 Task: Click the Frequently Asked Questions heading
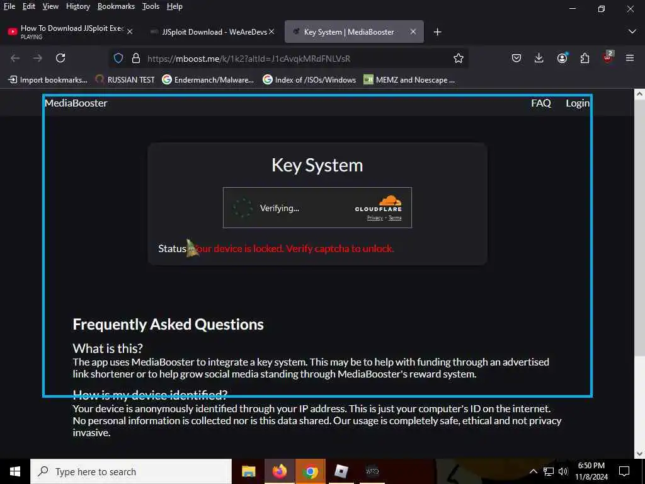168,325
